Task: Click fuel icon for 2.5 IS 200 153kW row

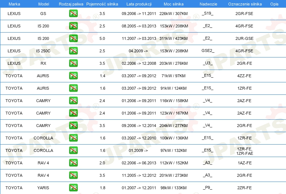Action: (73, 26)
